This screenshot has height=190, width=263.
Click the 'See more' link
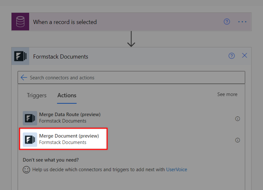point(227,94)
